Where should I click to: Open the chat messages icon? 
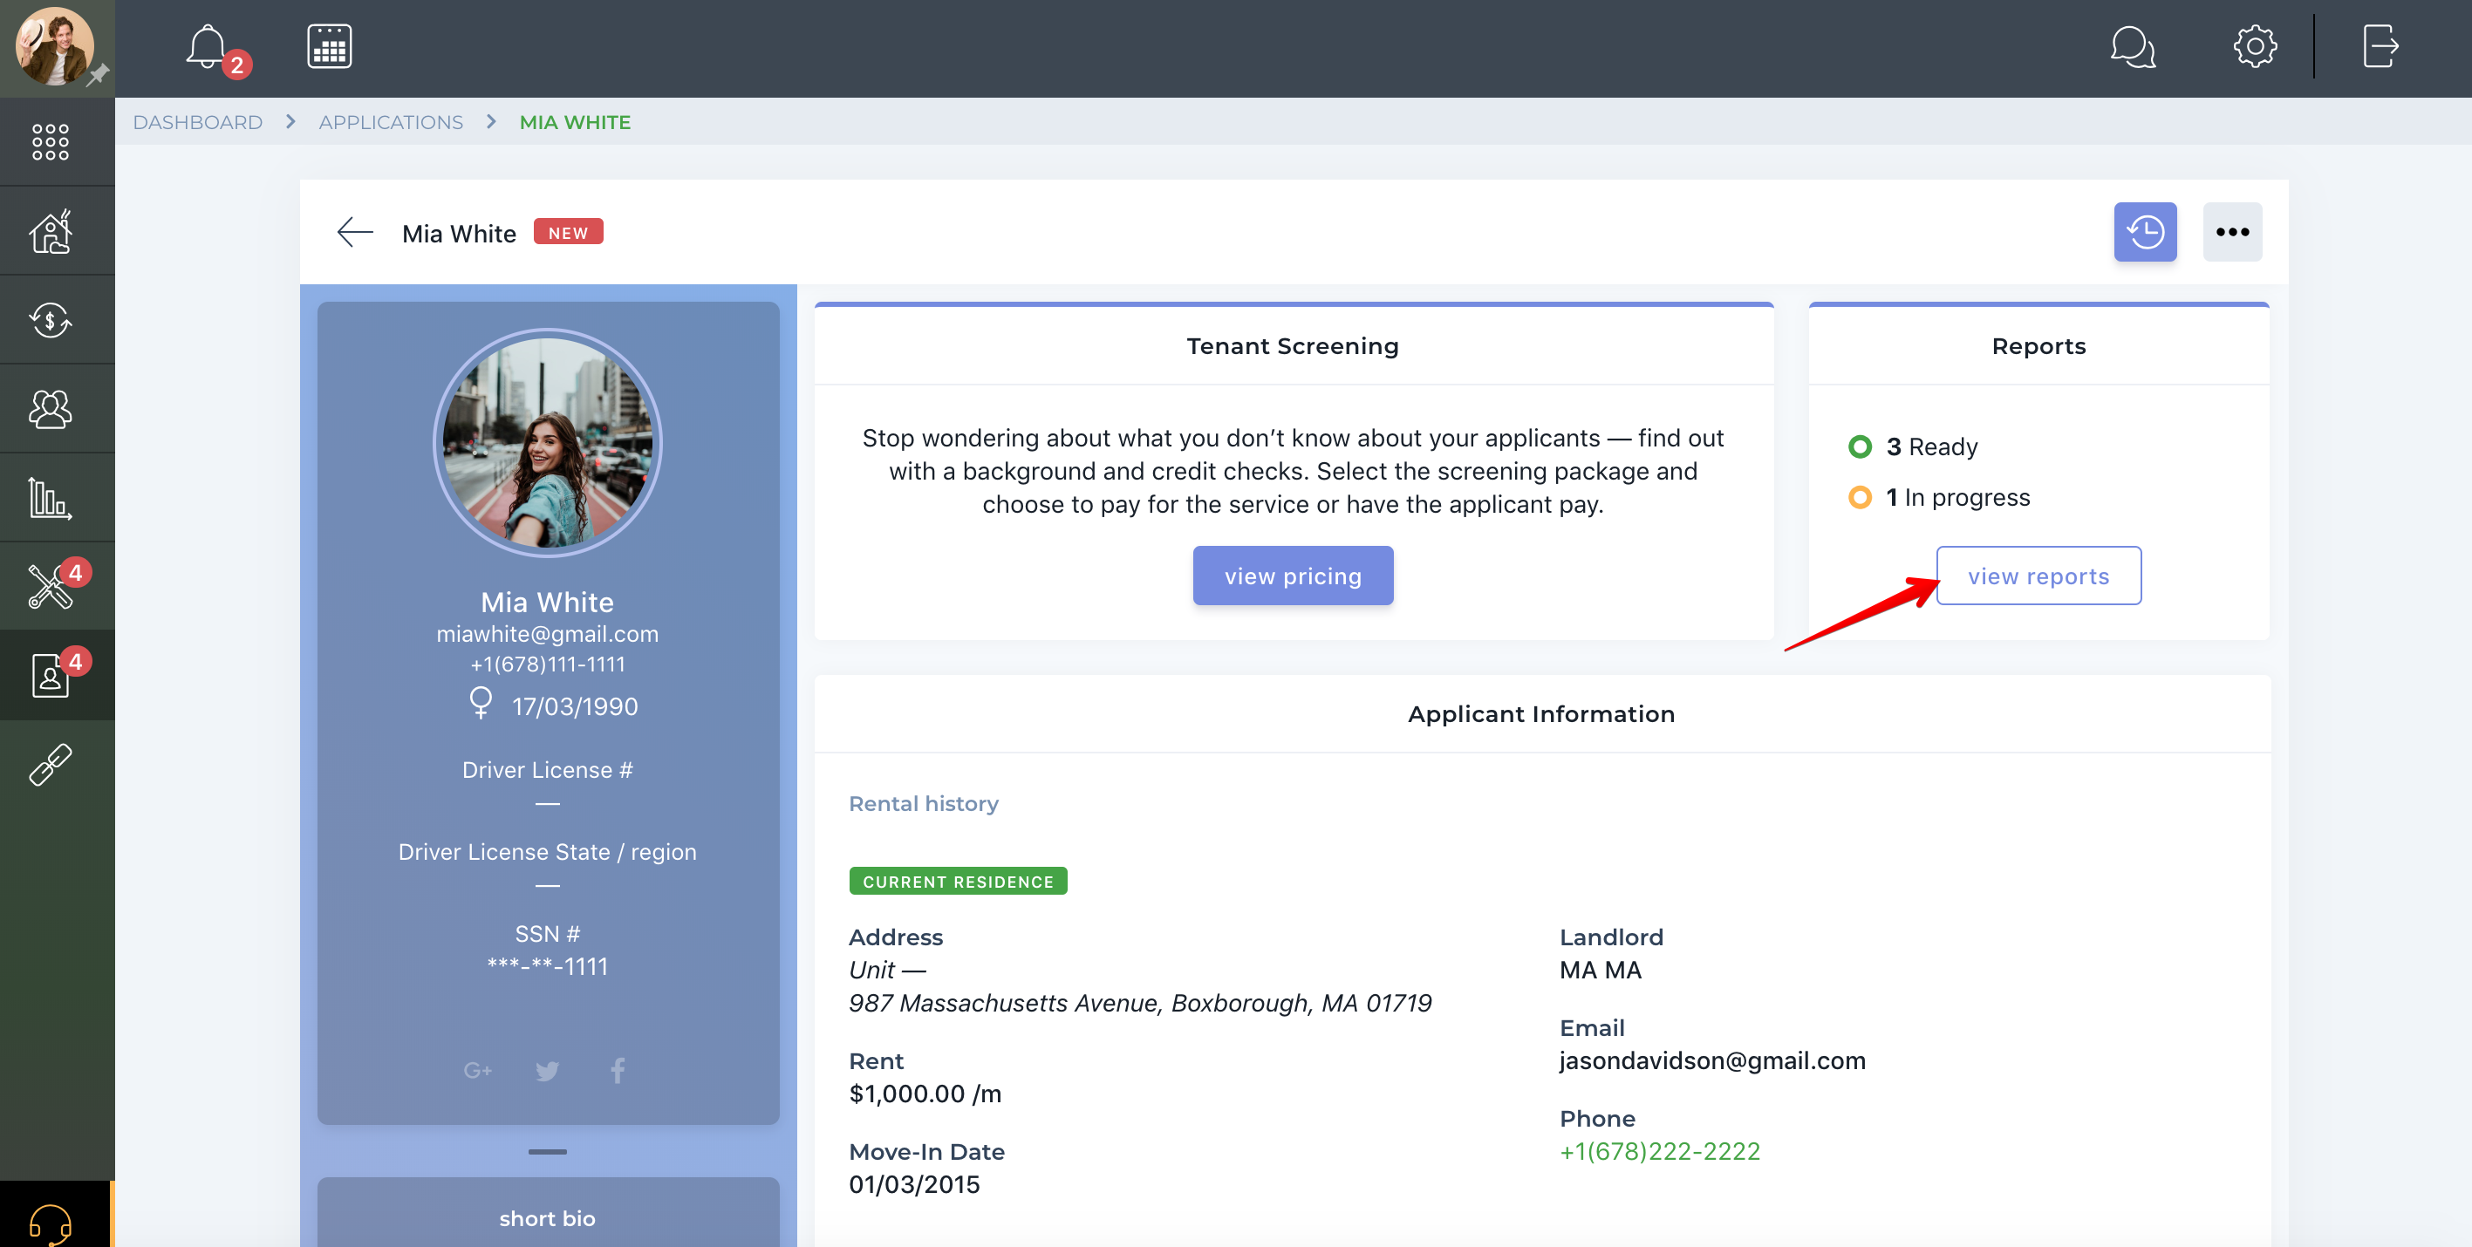pos(2134,46)
